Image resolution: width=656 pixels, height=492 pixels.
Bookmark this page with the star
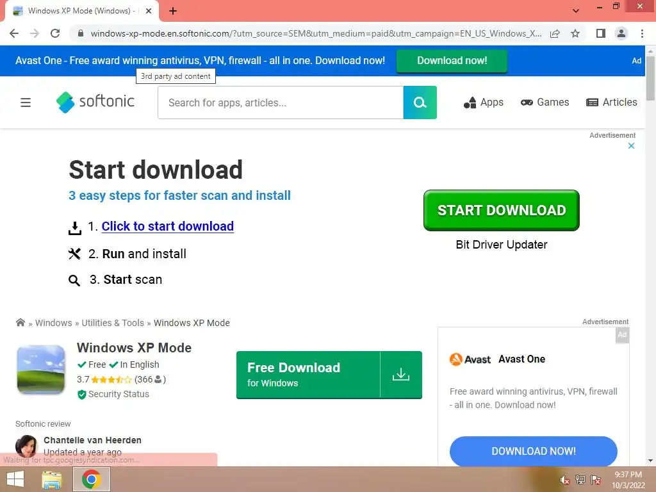coord(575,33)
